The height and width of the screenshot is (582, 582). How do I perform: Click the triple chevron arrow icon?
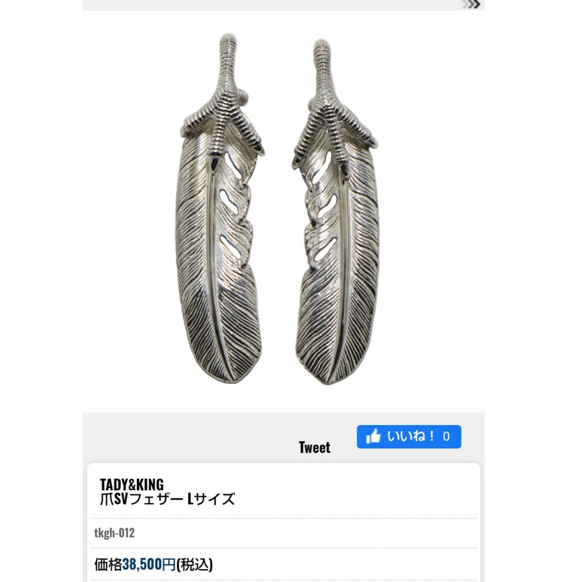(x=472, y=4)
